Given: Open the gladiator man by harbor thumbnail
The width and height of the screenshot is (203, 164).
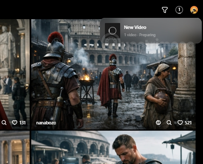Looking at the screenshot, I should click(x=113, y=147).
